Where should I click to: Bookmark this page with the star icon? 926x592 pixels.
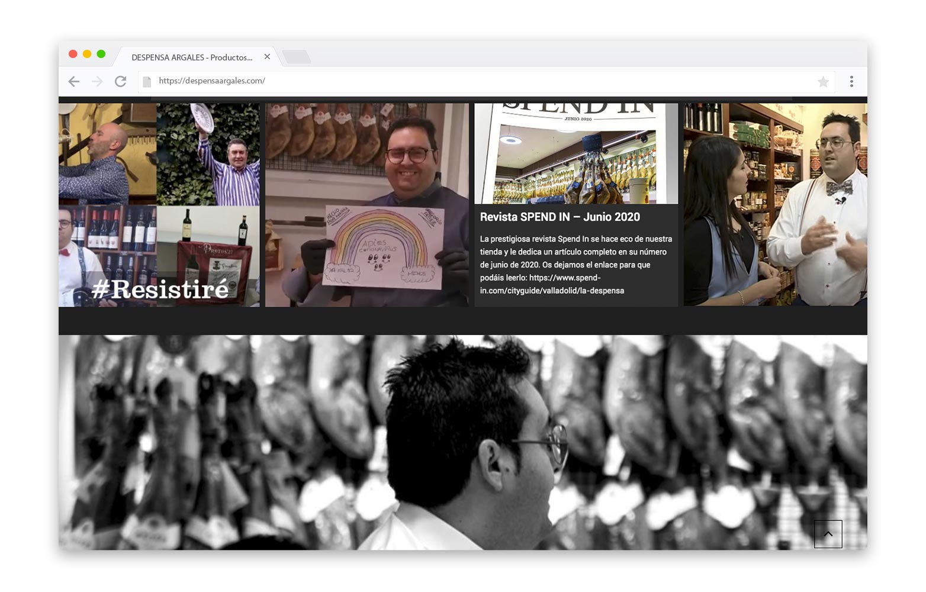823,82
